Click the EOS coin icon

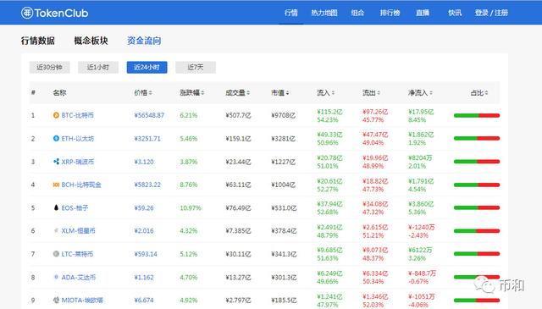click(56, 207)
